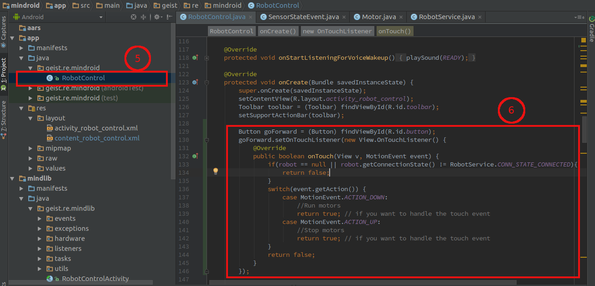Unfold the onStartListeningForVoiceWakeup method on line 118
This screenshot has width=595, height=286.
point(207,58)
